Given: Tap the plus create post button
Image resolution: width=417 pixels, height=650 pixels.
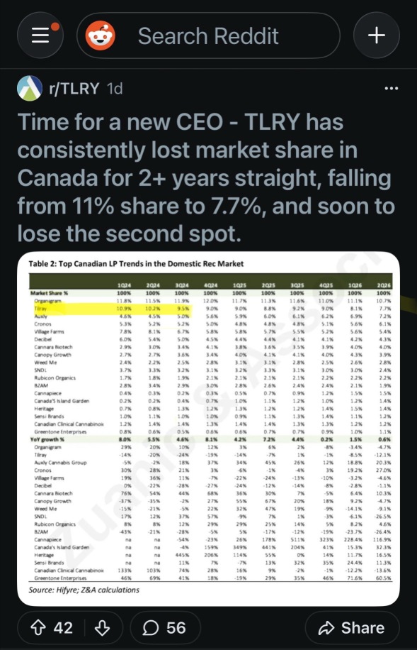Looking at the screenshot, I should coord(377,35).
